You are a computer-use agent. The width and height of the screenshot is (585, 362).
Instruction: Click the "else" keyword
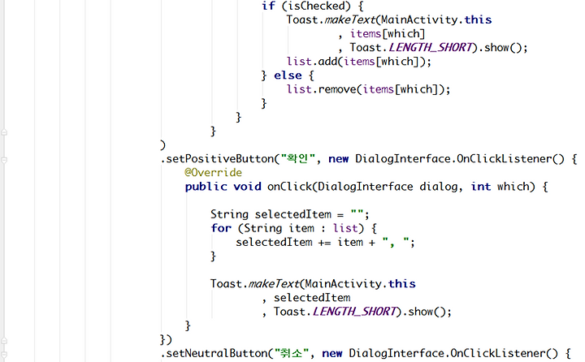[x=288, y=75]
